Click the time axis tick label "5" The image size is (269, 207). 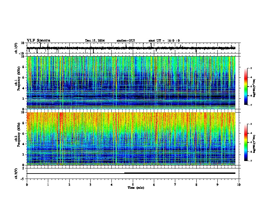[133, 185]
